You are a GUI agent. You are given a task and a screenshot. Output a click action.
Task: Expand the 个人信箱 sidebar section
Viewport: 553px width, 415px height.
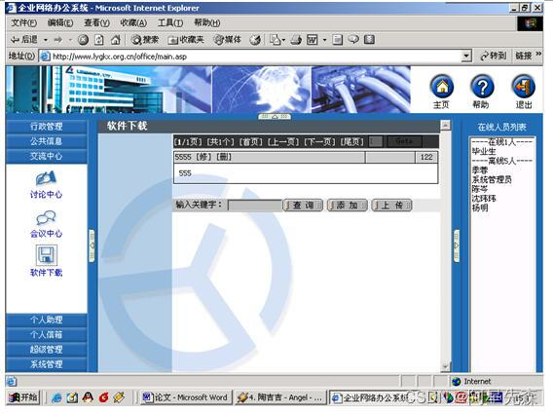point(46,334)
